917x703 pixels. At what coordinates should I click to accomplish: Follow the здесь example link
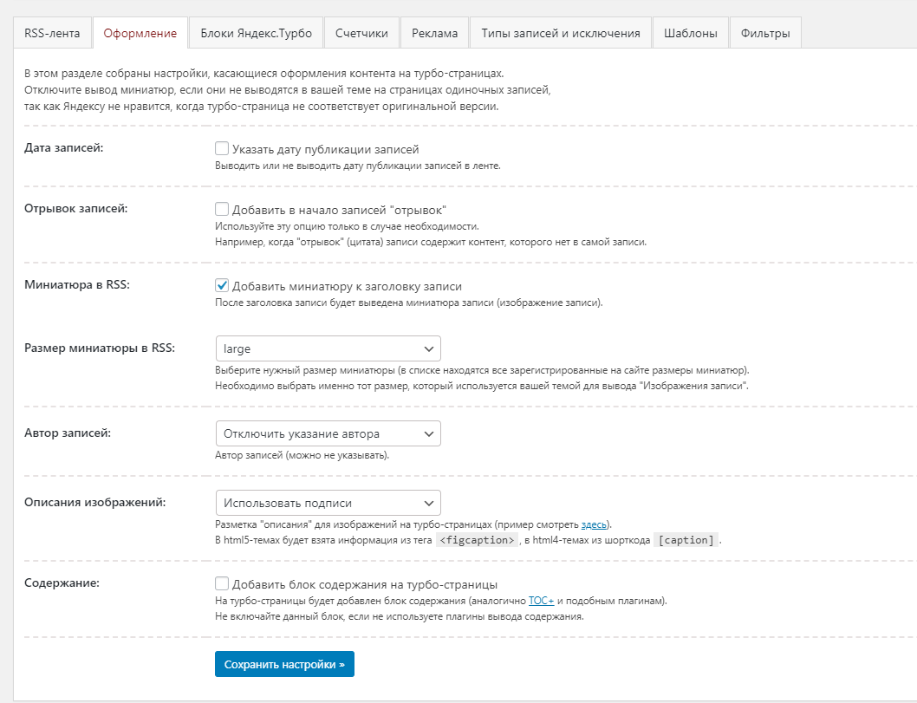pos(593,525)
